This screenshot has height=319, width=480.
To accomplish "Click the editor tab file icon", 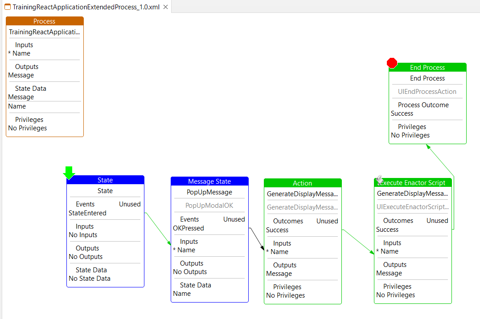I will [x=8, y=7].
